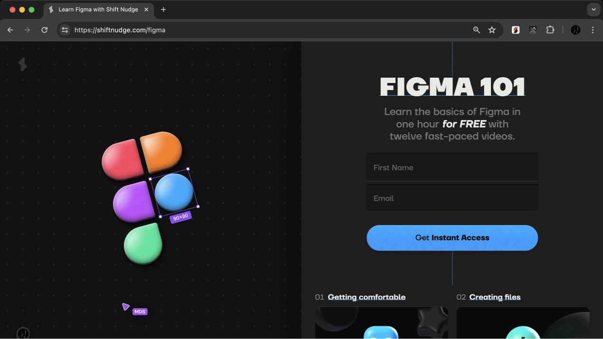This screenshot has height=339, width=603.
Task: Open the Creating files lesson link
Action: (x=495, y=297)
